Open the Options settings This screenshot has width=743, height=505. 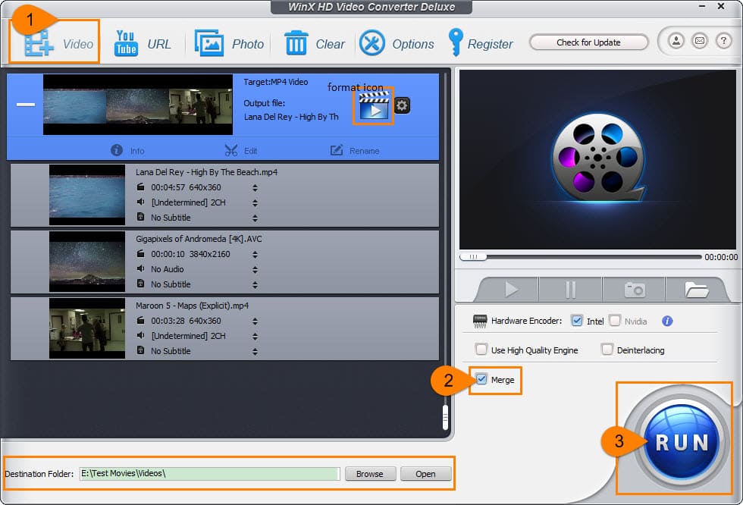[x=396, y=43]
